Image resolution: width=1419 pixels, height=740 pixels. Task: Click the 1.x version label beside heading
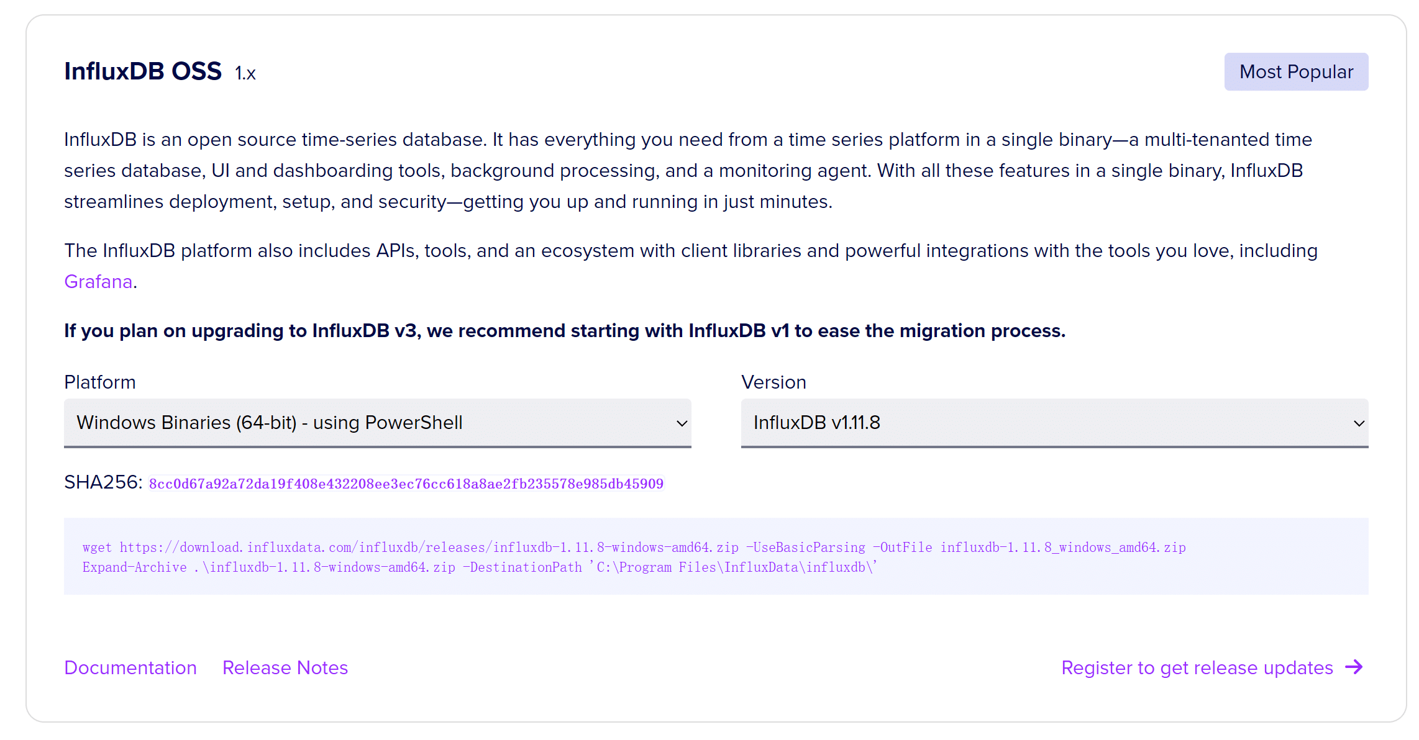tap(245, 74)
